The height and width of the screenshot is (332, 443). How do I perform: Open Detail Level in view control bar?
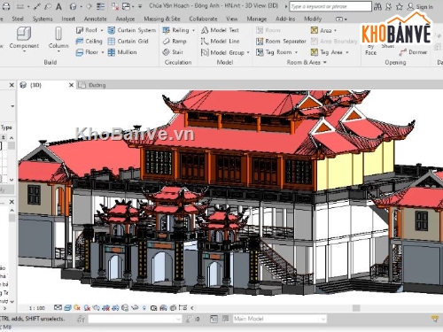pyautogui.click(x=58, y=307)
